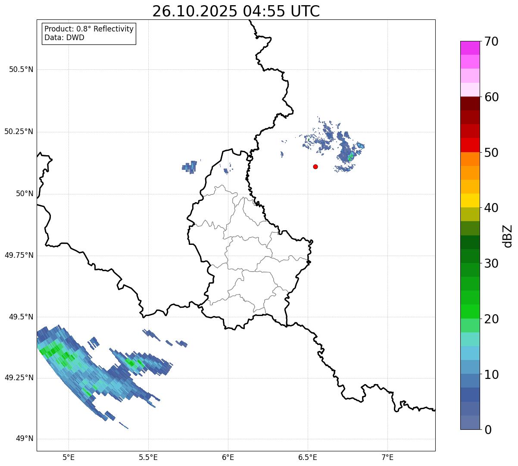This screenshot has width=518, height=466.
Task: Pick the magenta top colorbar swatch
Action: (x=470, y=48)
